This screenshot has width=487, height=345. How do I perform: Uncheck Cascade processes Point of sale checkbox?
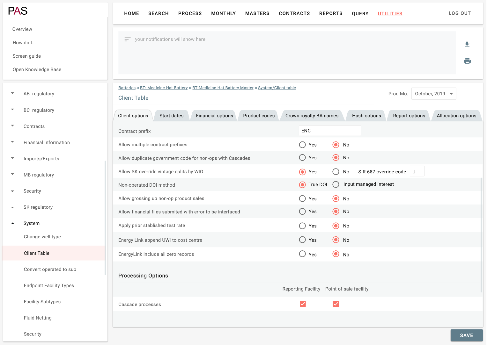336,304
